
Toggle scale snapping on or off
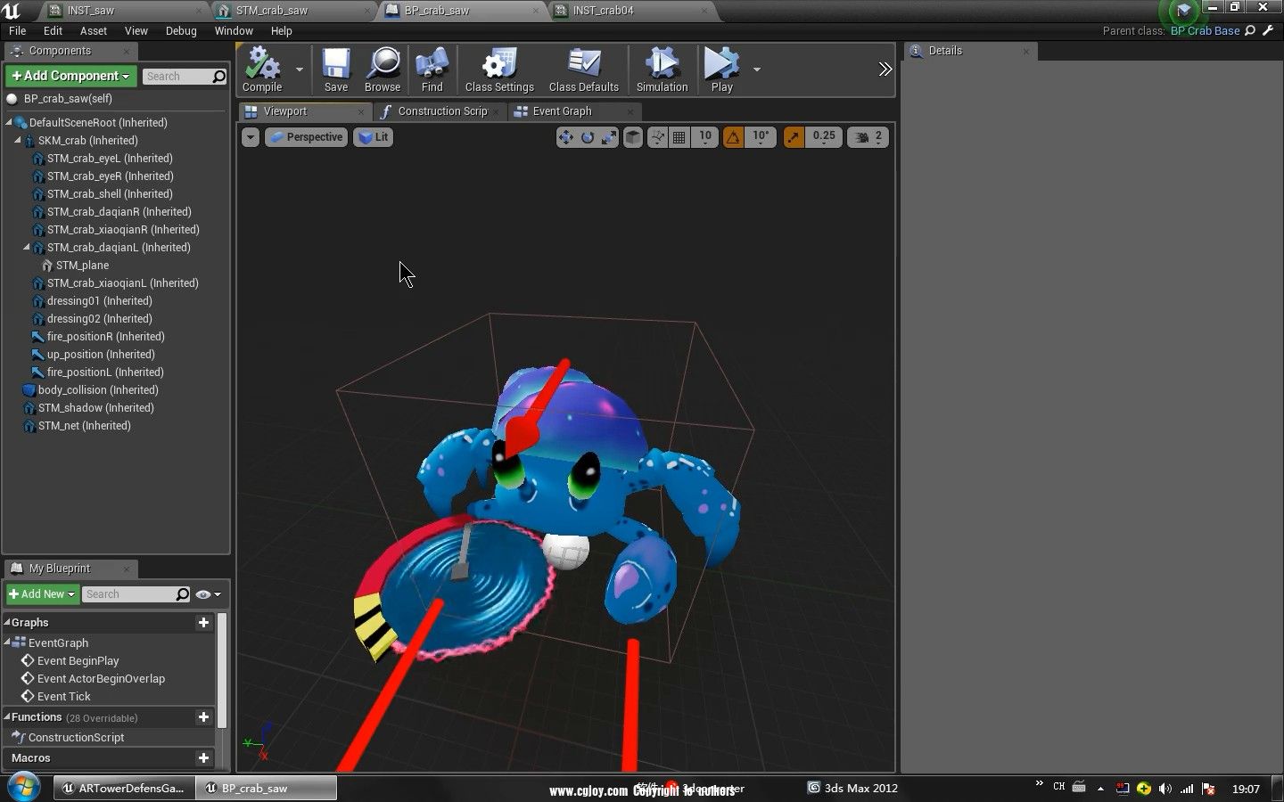coord(794,137)
